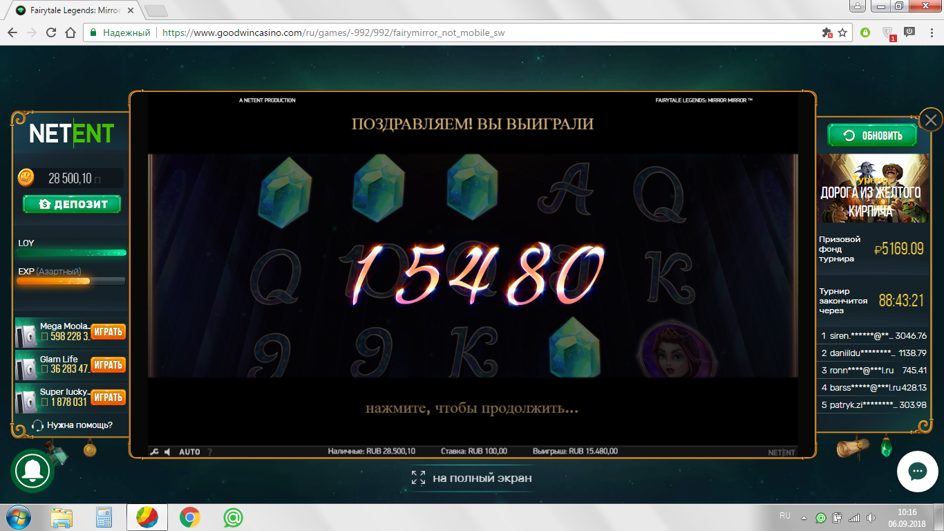
Task: Open File Explorer from the taskbar
Action: (62, 517)
